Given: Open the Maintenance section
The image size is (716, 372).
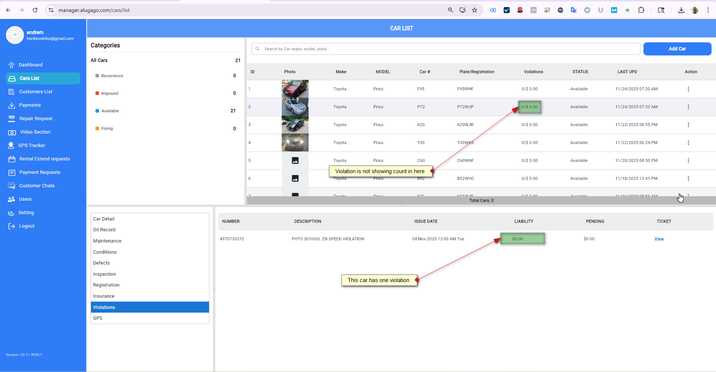Looking at the screenshot, I should coord(107,241).
